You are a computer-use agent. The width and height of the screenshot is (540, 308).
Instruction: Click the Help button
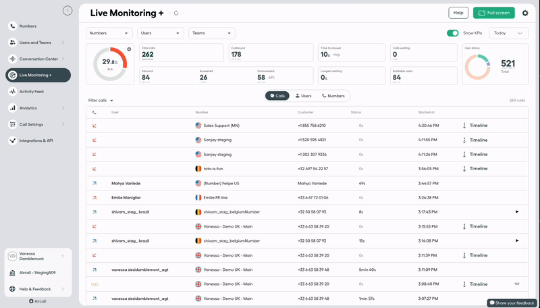[x=458, y=13]
